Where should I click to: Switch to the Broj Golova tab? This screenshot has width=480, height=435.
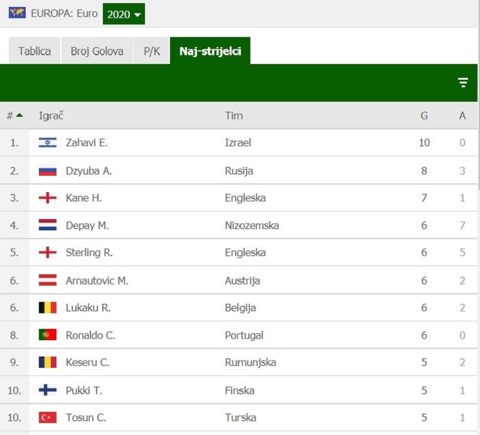tap(97, 51)
